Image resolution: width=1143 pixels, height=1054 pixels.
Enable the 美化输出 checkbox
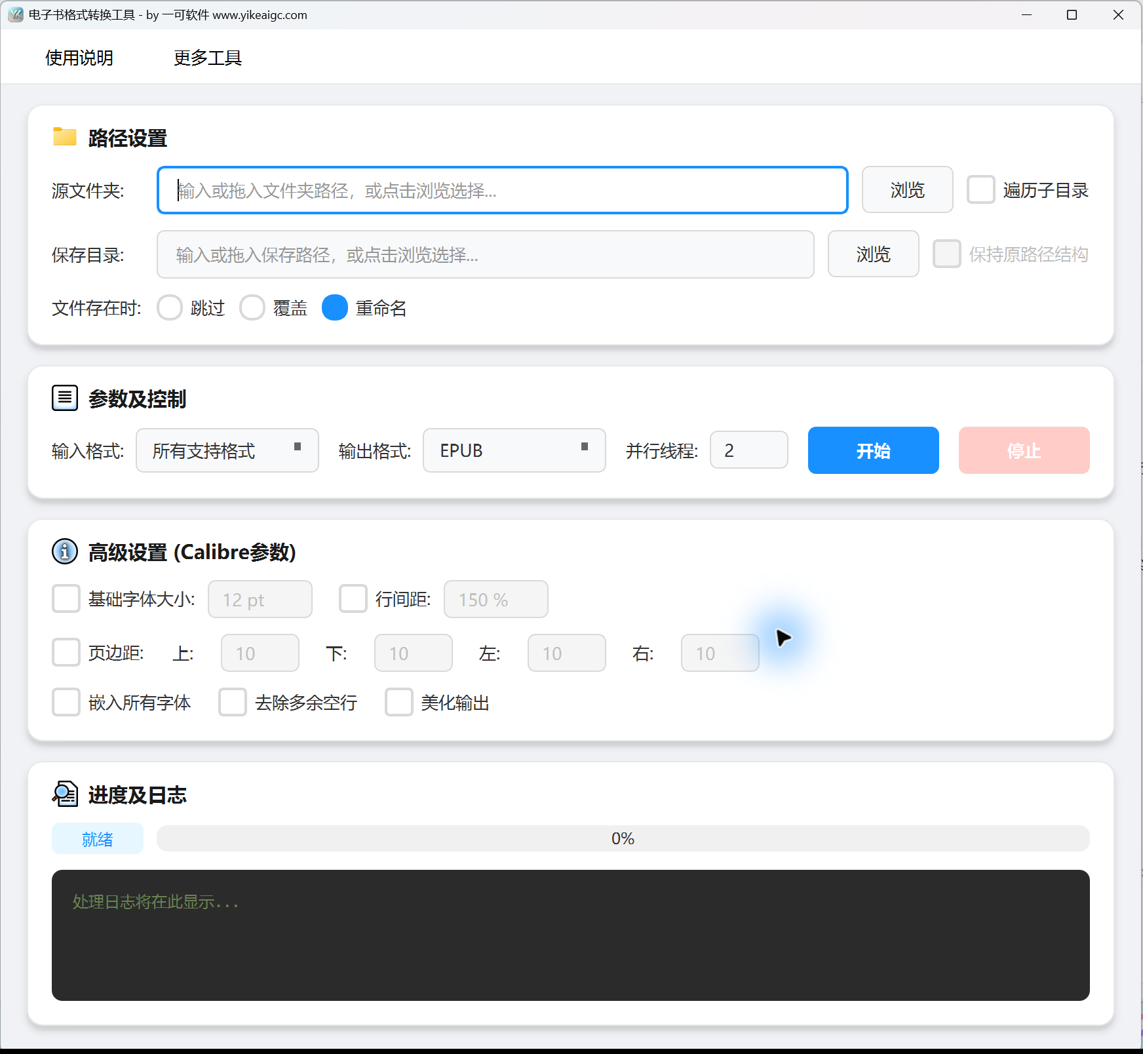(x=399, y=702)
